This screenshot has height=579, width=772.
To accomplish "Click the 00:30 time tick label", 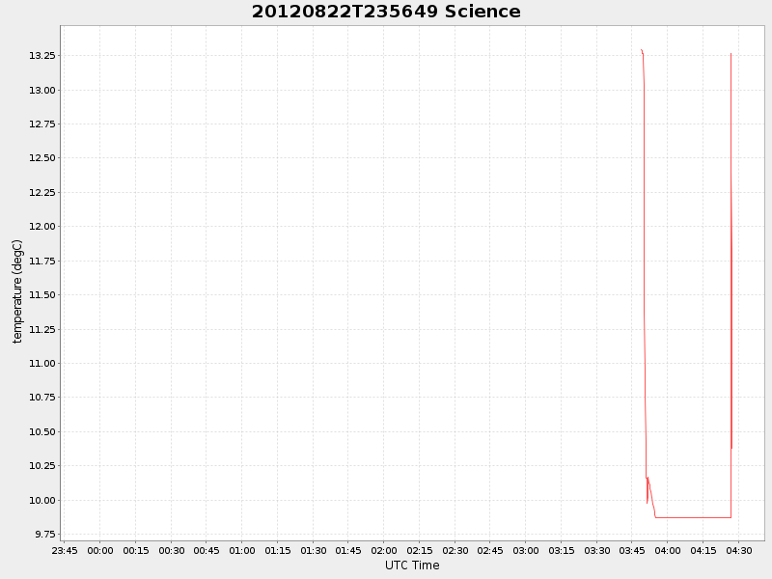I will (x=172, y=550).
